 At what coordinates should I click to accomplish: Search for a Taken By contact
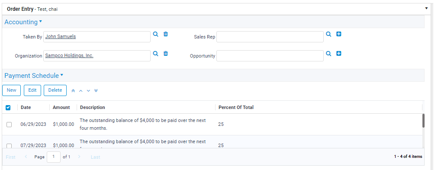coord(155,34)
